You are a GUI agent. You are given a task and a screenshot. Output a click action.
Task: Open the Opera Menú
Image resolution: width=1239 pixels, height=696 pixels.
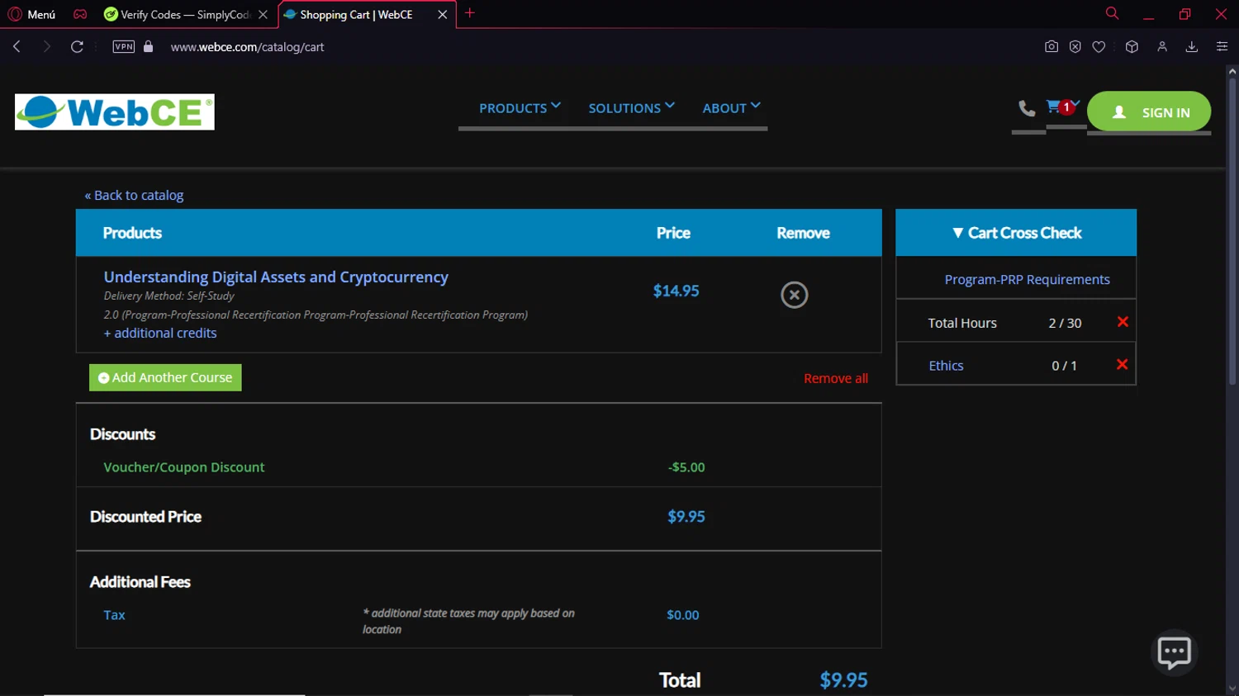click(32, 15)
